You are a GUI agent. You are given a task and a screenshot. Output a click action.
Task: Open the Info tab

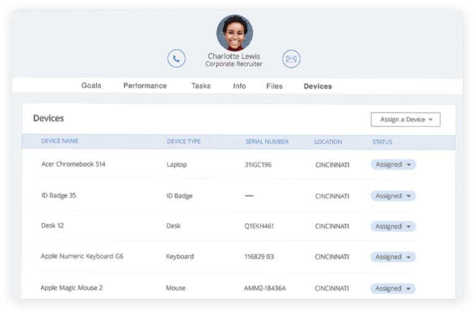pyautogui.click(x=239, y=86)
